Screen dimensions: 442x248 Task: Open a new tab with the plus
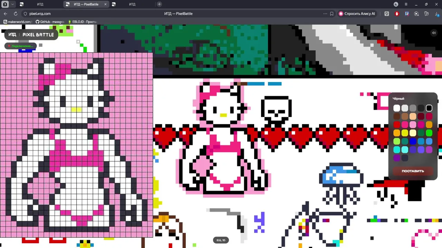tap(159, 4)
